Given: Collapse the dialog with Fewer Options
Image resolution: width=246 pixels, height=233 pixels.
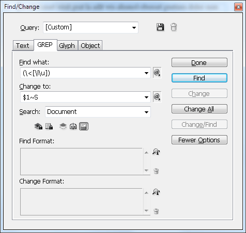Looking at the screenshot, I should pos(199,140).
